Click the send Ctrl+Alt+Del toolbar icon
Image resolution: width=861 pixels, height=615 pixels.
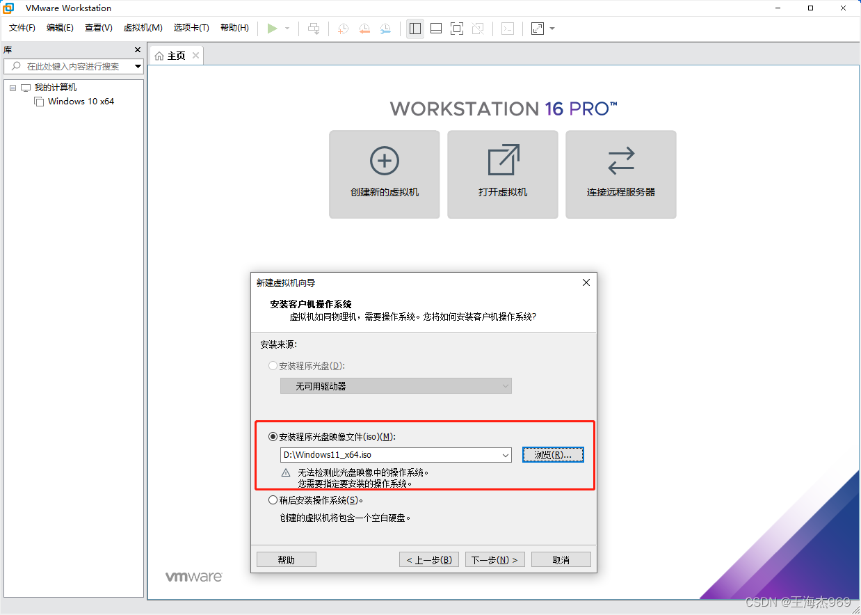click(314, 29)
